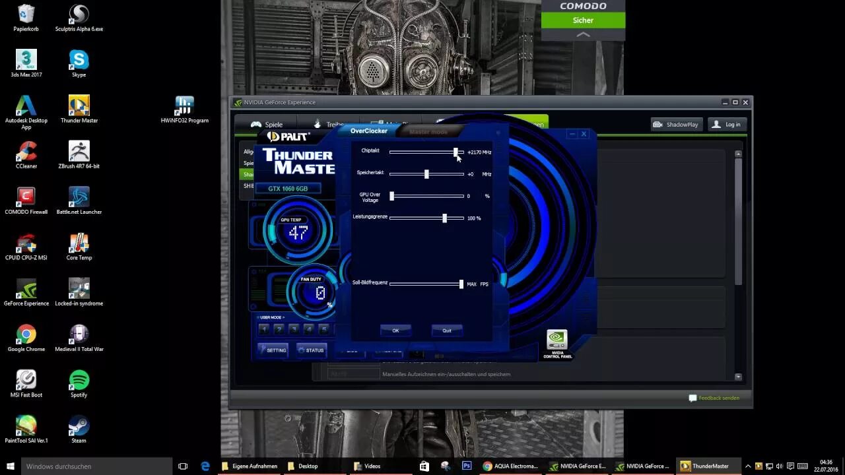Adjust the GPU Over Voltage slider handle
Viewport: 845px width, 475px height.
[391, 196]
